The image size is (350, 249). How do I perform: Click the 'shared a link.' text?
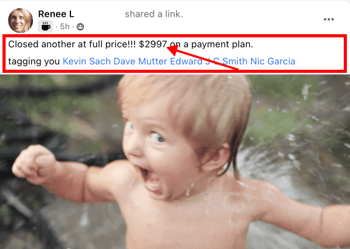pos(154,14)
